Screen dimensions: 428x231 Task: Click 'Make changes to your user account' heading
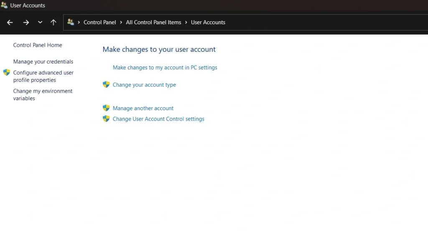159,49
